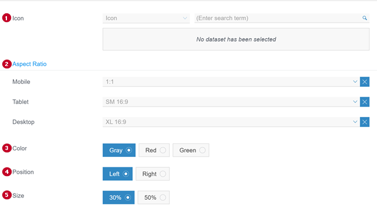377x216 pixels.
Task: Click the Mobile label
Action: click(x=21, y=82)
